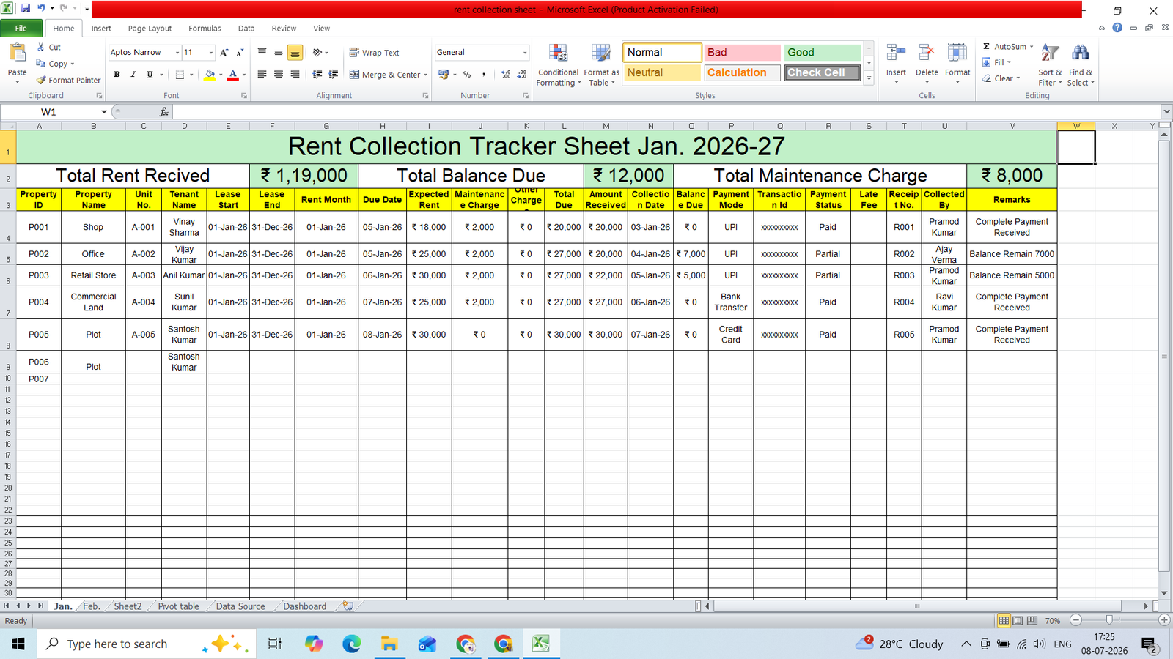Open Conditional Formatting menu
The image size is (1173, 659).
click(x=558, y=65)
